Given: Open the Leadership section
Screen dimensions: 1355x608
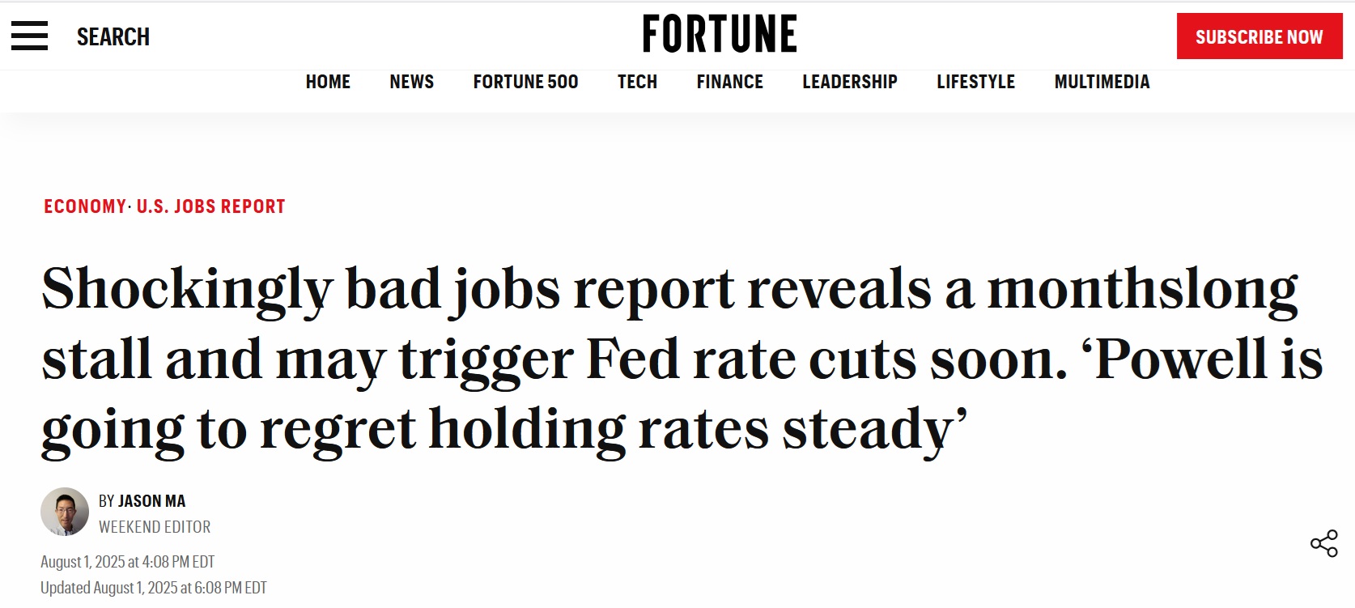Looking at the screenshot, I should [850, 82].
